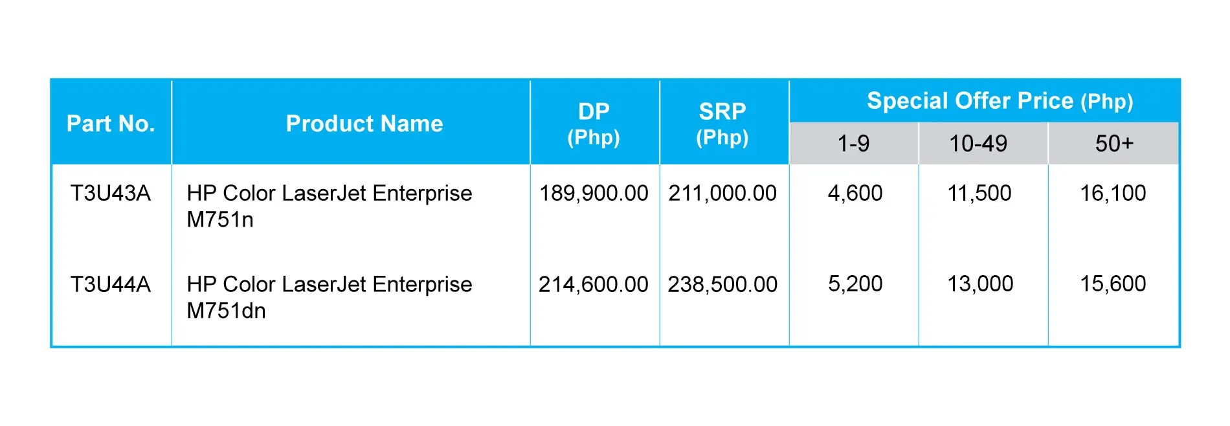Screen dimensions: 1230x426
Task: Click the Product Name column header
Action: point(364,123)
